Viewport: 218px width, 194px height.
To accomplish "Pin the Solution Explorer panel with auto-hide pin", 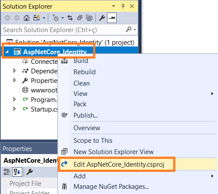I will coord(123,6).
